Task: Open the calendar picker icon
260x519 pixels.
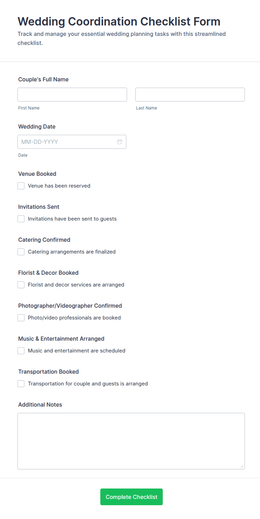Action: 120,142
